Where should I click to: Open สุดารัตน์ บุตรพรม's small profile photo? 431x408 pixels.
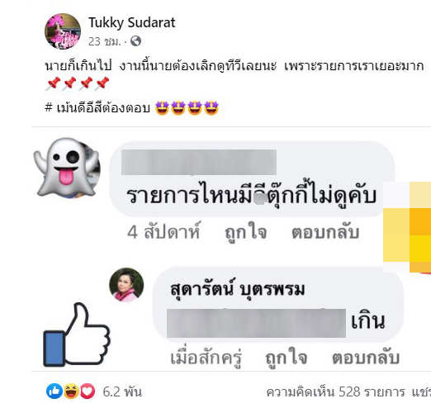click(126, 285)
